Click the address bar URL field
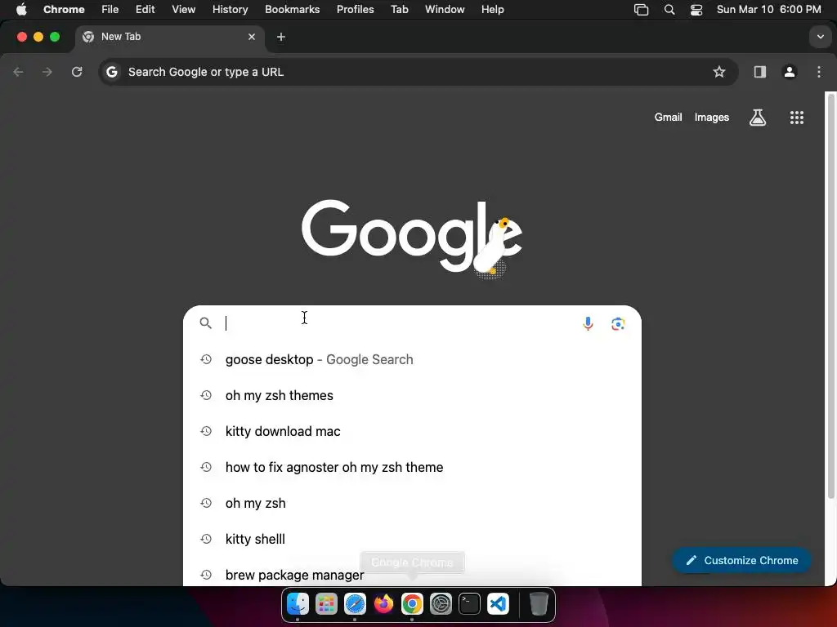837x627 pixels. click(418, 72)
